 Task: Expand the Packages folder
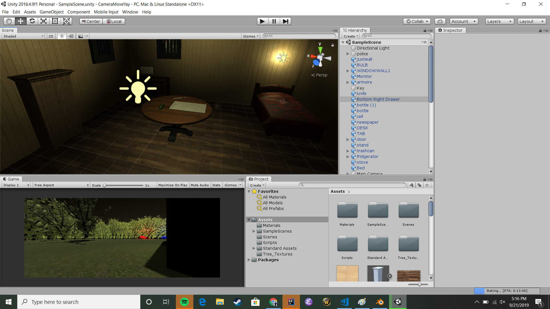coord(249,260)
